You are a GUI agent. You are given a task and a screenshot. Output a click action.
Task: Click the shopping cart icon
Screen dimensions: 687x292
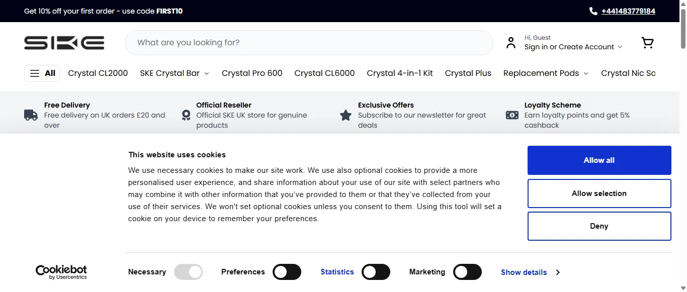pos(647,42)
